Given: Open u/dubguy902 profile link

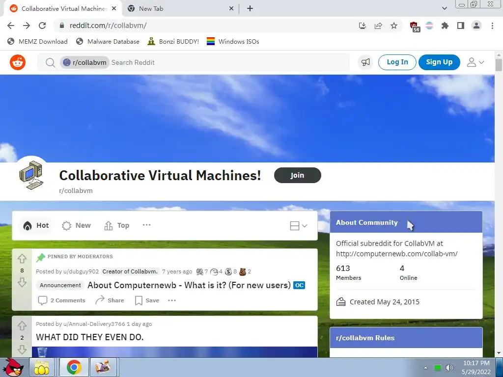Looking at the screenshot, I should click(x=81, y=271).
